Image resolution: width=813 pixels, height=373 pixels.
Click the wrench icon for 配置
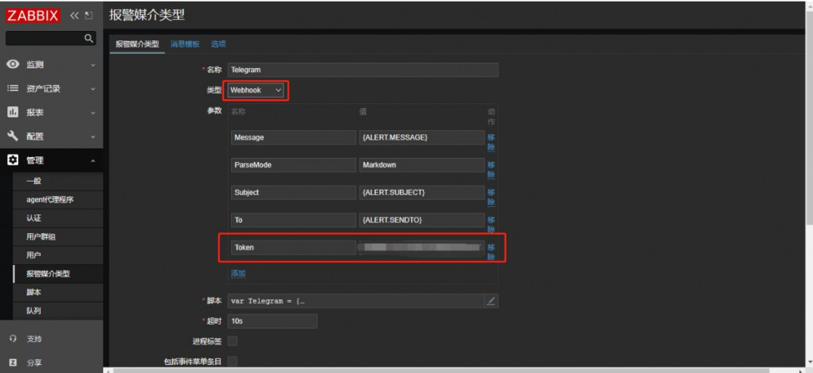(x=13, y=137)
